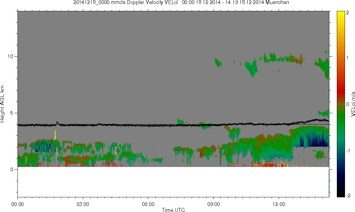Click the height tick label 5
This screenshot has width=355, height=212.
(x=12, y=113)
